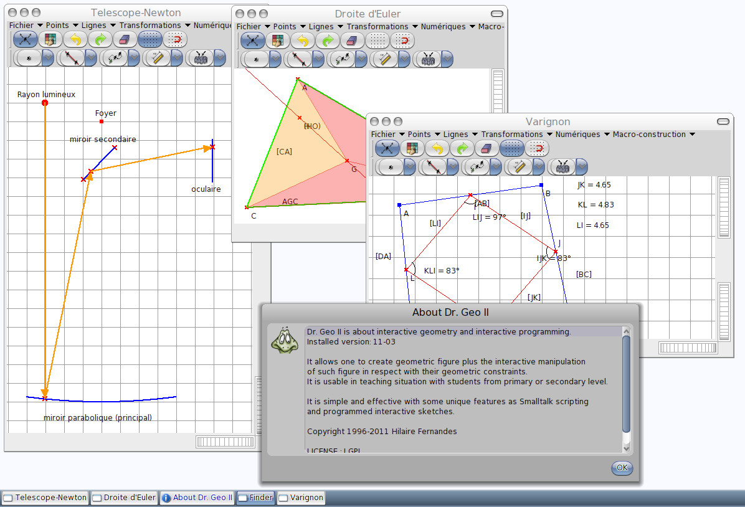This screenshot has width=745, height=507.
Task: Choose eraser tool in Droite d'Euler window
Action: pos(351,41)
